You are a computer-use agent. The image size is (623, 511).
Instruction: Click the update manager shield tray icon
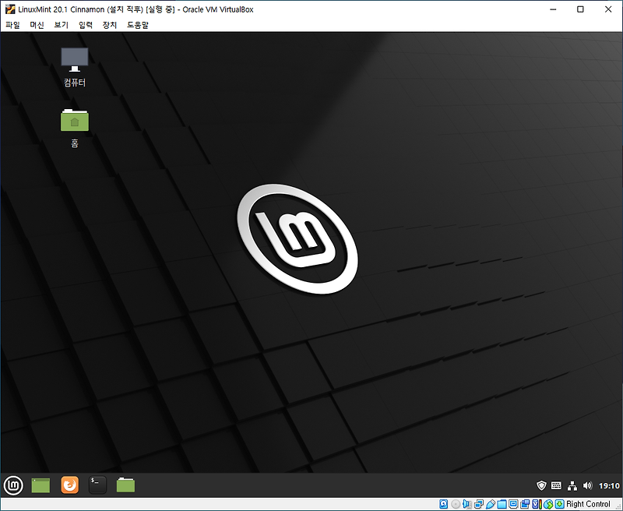pyautogui.click(x=541, y=485)
